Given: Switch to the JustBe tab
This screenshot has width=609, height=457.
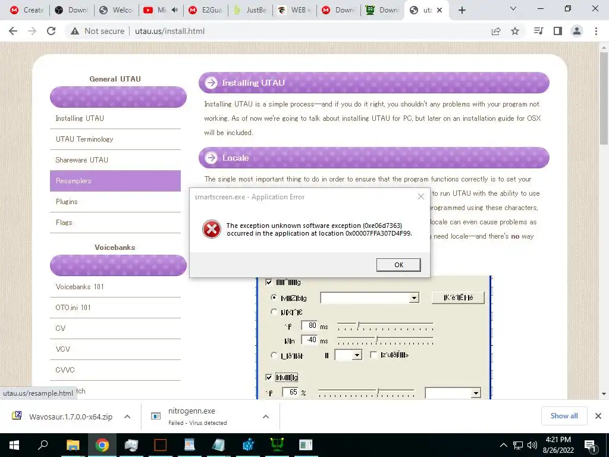Looking at the screenshot, I should click(x=250, y=10).
